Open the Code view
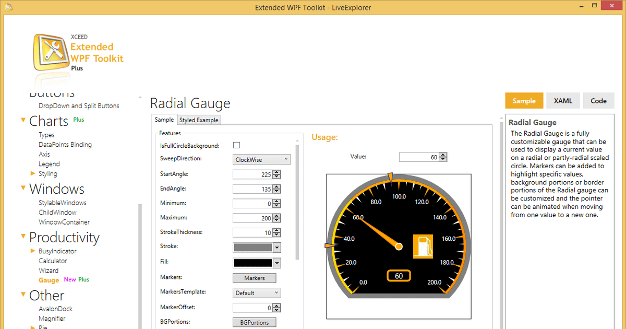This screenshot has height=329, width=626. tap(598, 100)
